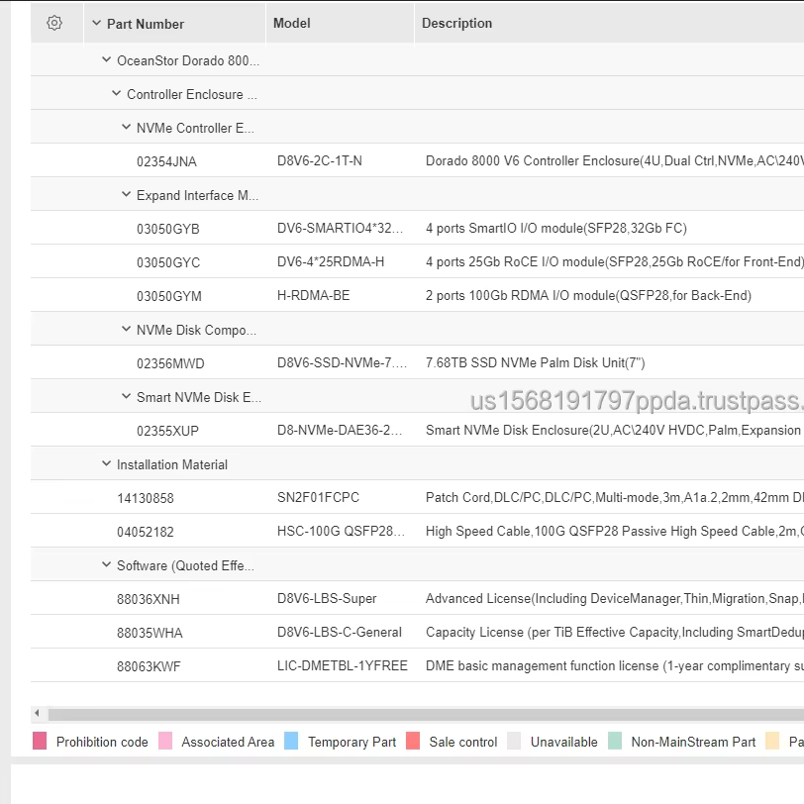Collapse the Controller Enclosure tree node
This screenshot has height=804, width=804.
click(117, 94)
